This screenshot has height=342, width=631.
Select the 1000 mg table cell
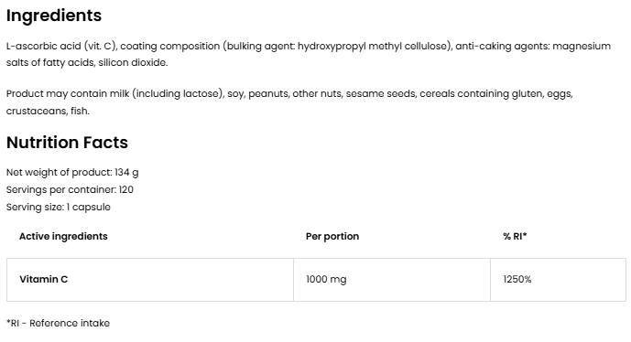392,279
